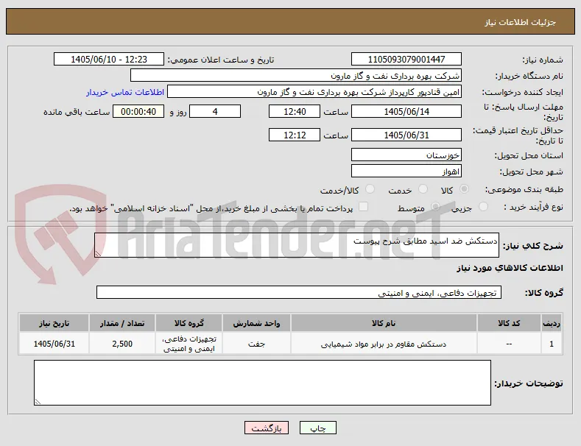Click the گروه کالا field تجهیزات دفاعی

(299, 292)
